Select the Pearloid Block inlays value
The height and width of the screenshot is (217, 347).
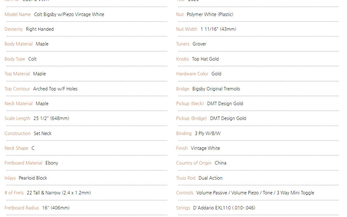(33, 178)
